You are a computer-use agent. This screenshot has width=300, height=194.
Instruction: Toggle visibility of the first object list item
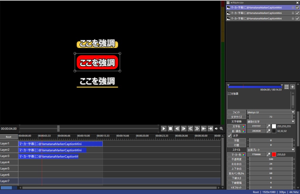click(297, 7)
